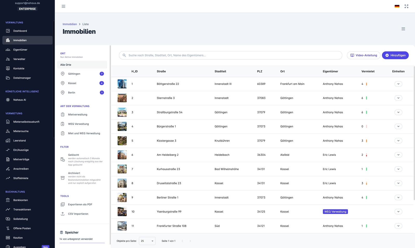
Task: Click the Göttingen location pin icon
Action: pos(63,74)
